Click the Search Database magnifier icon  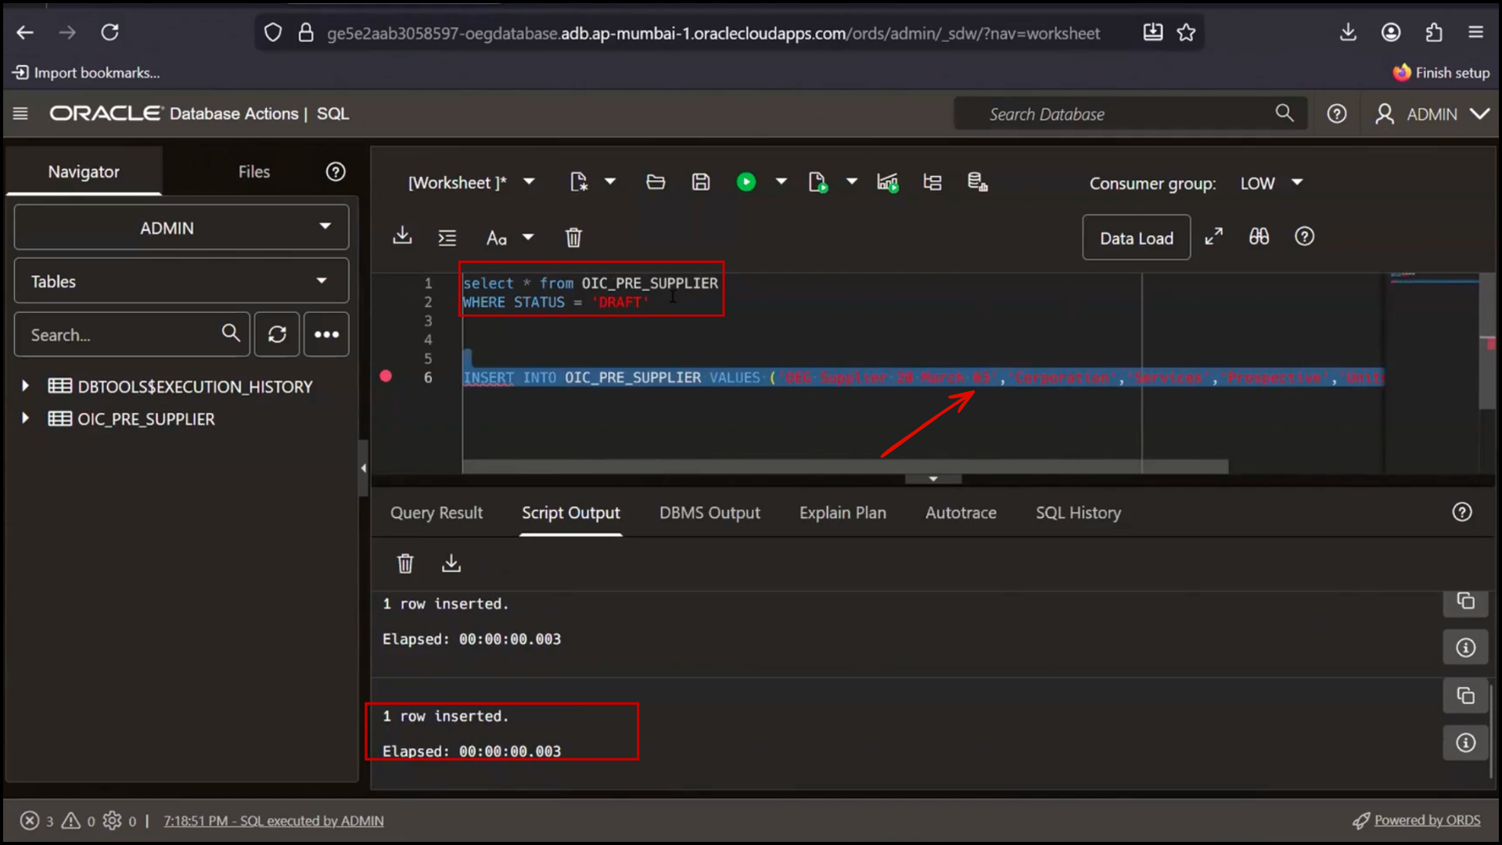1285,113
